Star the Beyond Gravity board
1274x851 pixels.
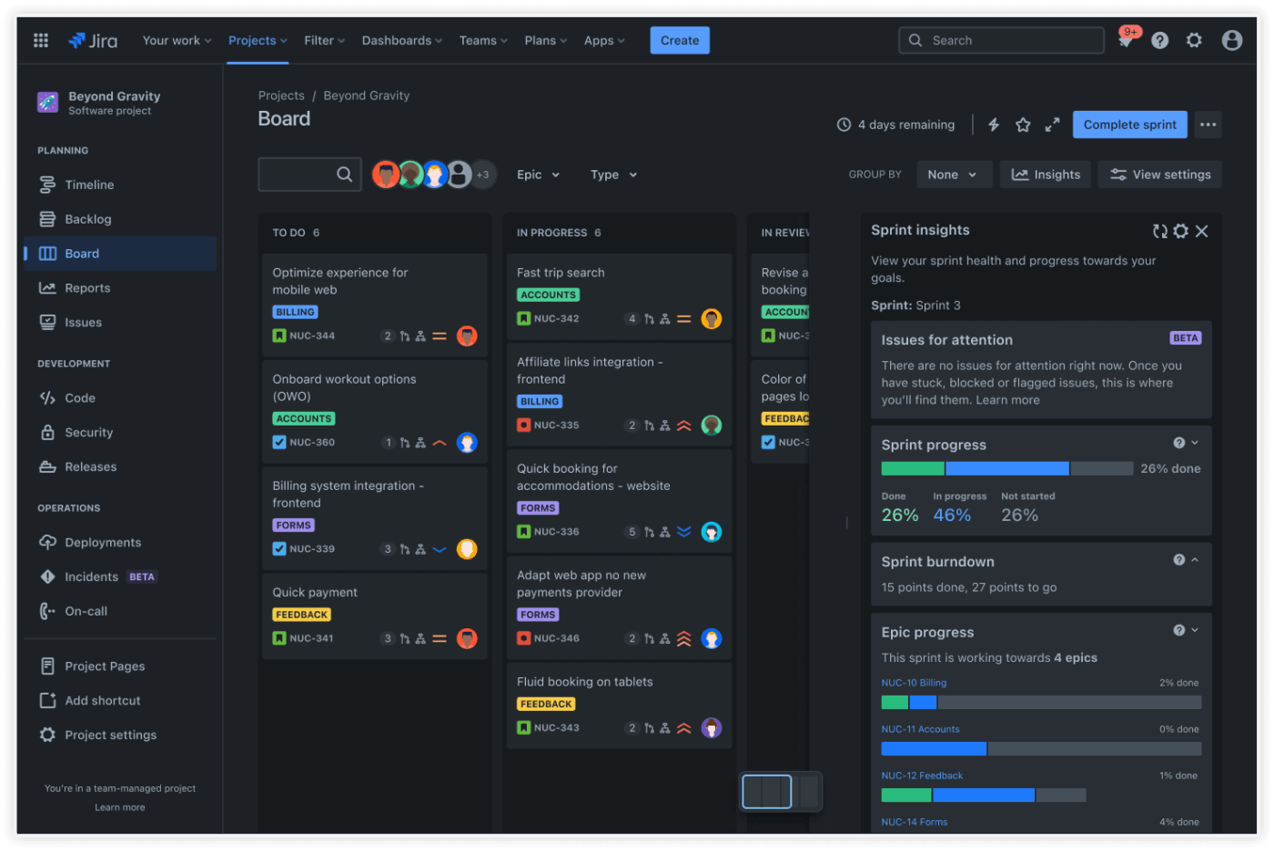[x=1023, y=125]
